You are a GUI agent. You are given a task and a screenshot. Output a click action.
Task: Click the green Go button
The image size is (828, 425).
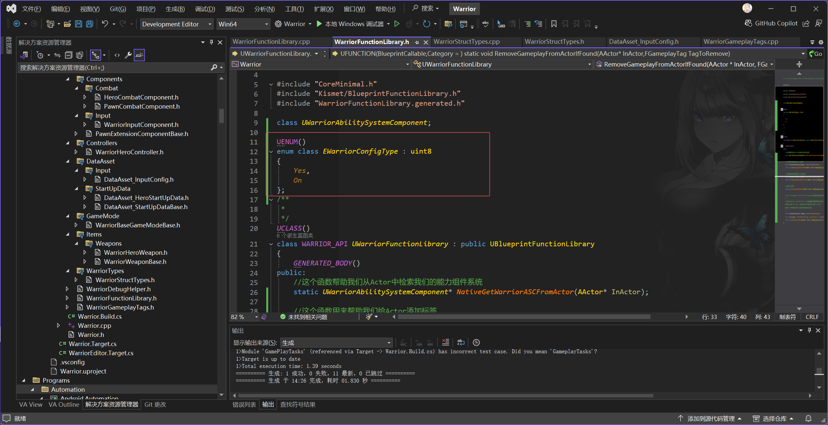tap(816, 54)
